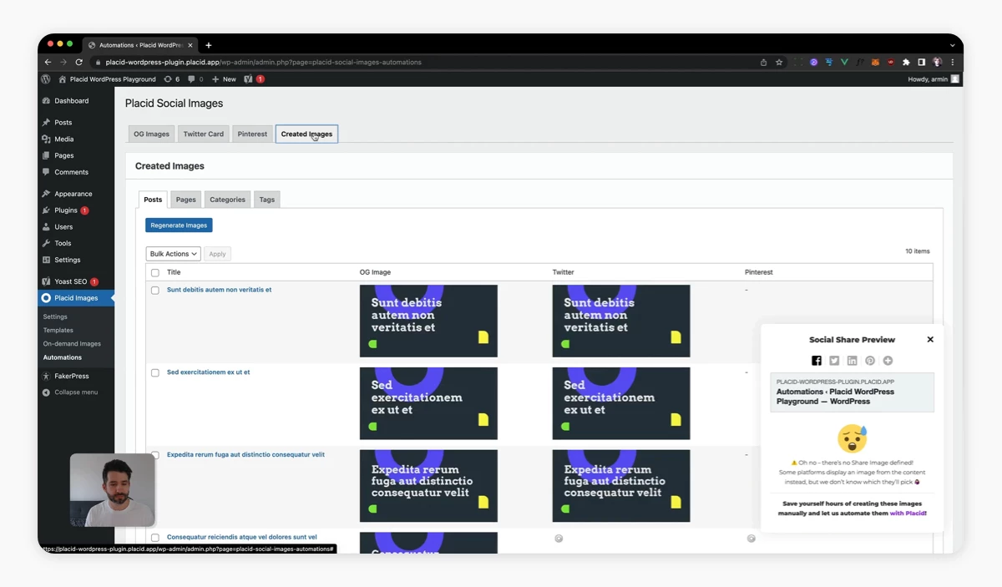
Task: Open the On-demand Images submenu link
Action: [72, 344]
